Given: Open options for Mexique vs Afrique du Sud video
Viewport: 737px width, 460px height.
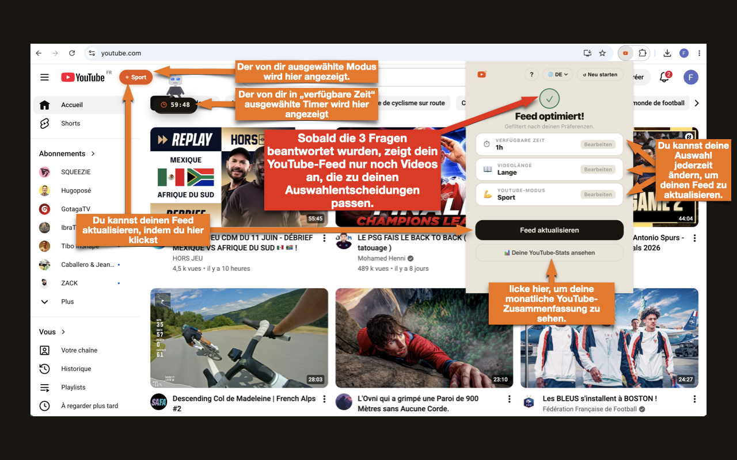Looking at the screenshot, I should tap(325, 238).
